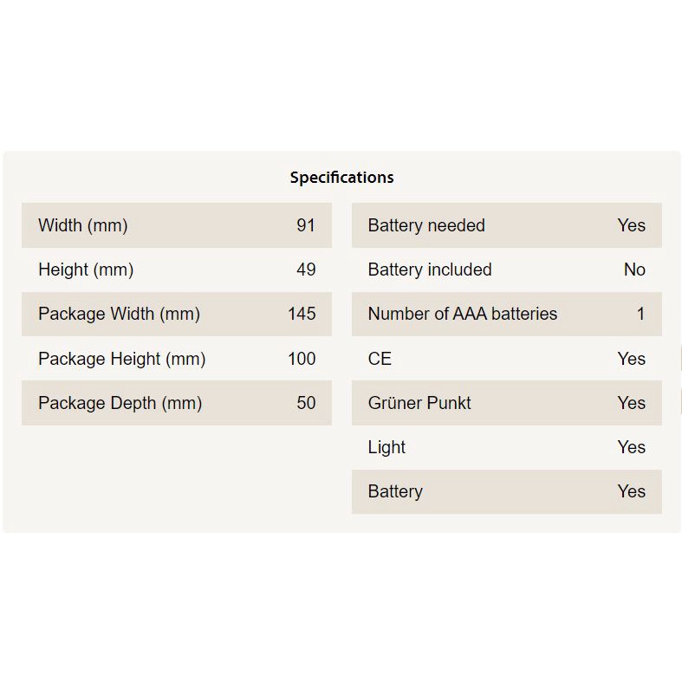Click the Battery included No value

634,270
